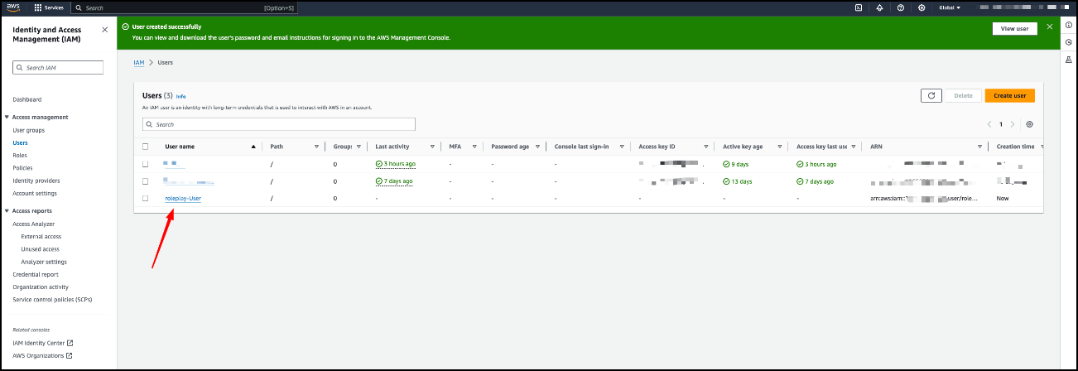
Task: Open the Global region dropdown
Action: (950, 7)
